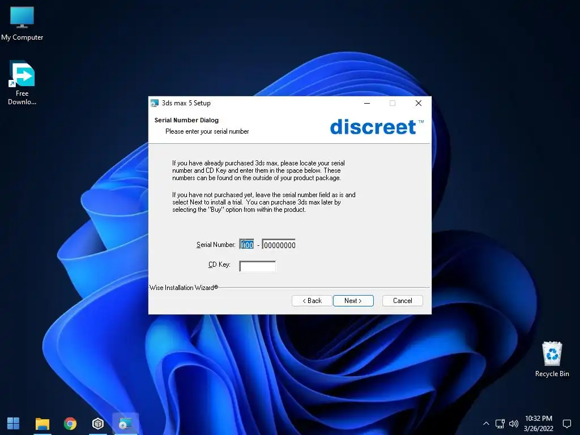Viewport: 580px width, 435px height.
Task: Focus the 00000000 serial number field
Action: 279,245
